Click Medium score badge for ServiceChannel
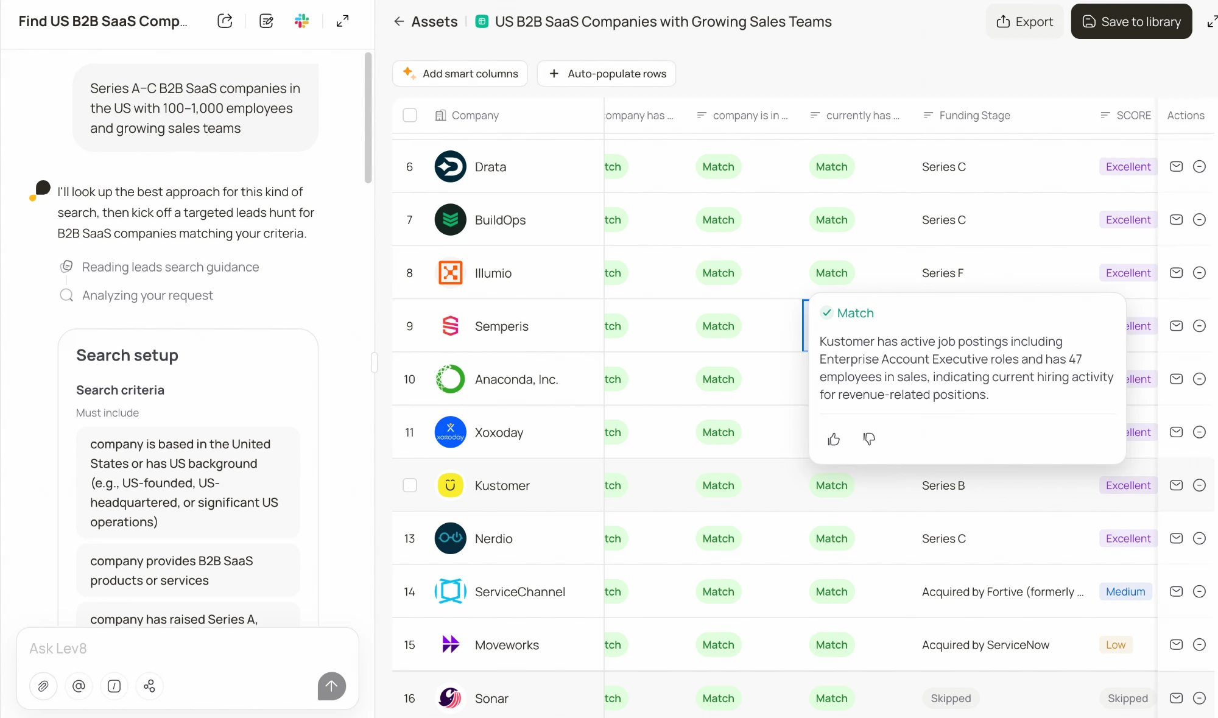The width and height of the screenshot is (1218, 718). [1125, 591]
